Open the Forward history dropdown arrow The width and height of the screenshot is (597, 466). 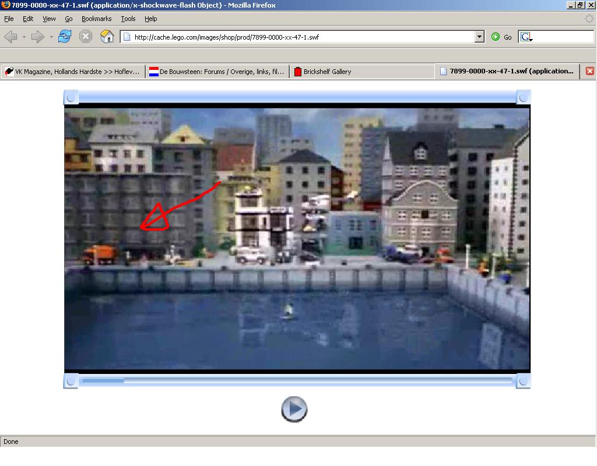click(51, 37)
